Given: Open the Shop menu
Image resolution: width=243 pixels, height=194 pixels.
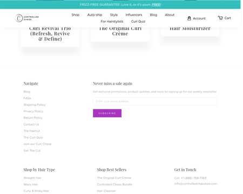Looking at the screenshot, I should click(x=76, y=15).
